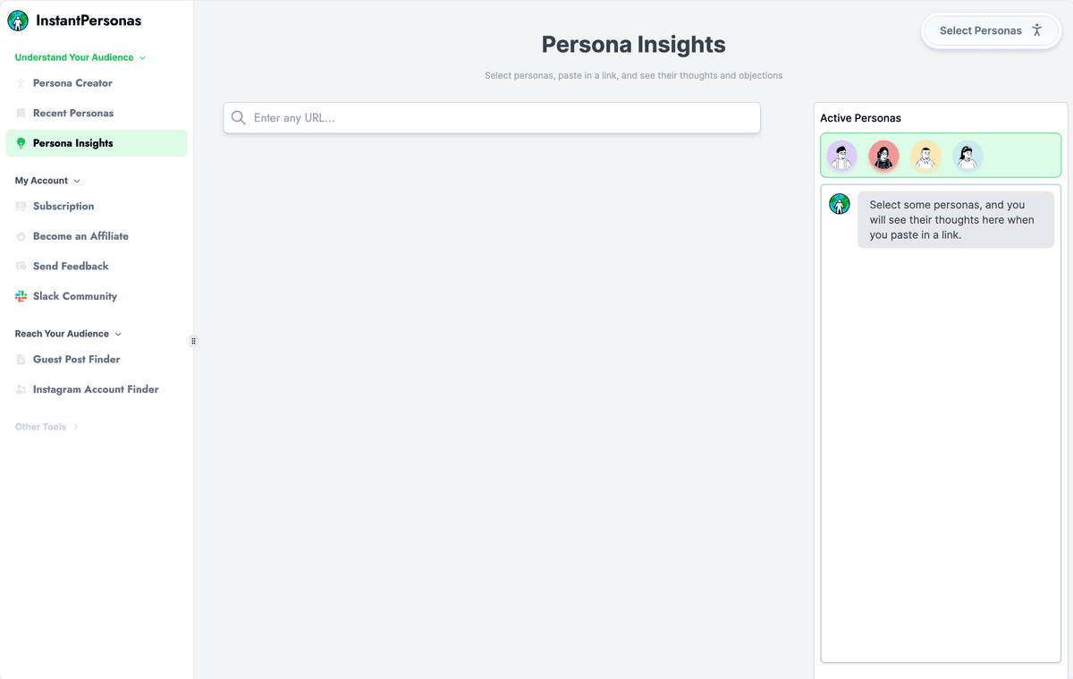The width and height of the screenshot is (1073, 679).
Task: Collapse the Understand Your Audience section
Action: 143,56
